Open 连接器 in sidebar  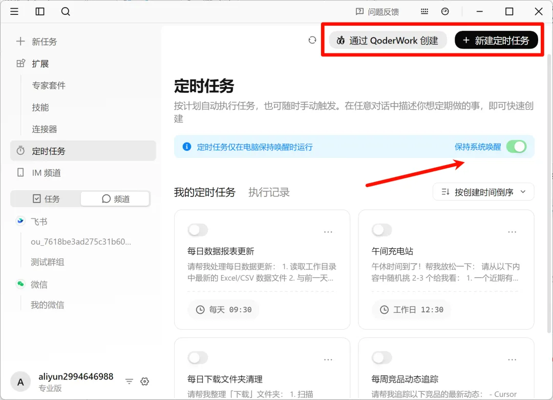pyautogui.click(x=45, y=129)
